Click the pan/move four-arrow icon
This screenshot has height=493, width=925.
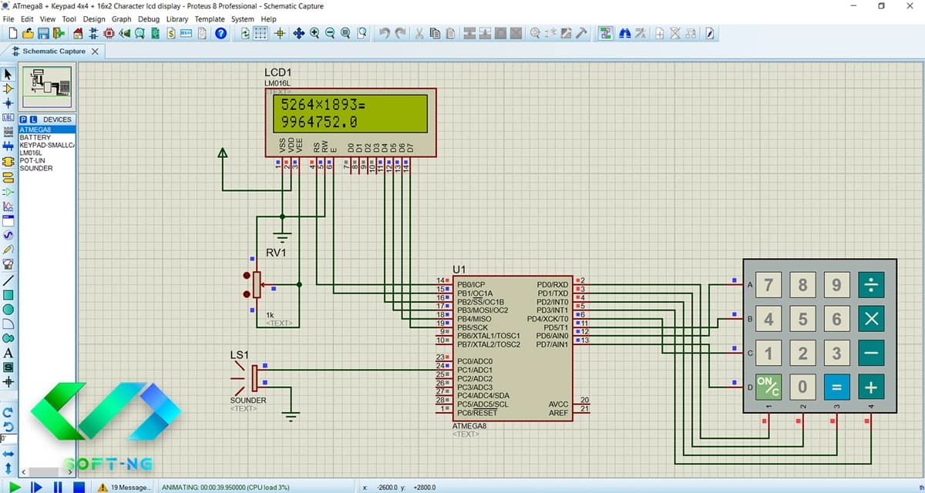[x=298, y=33]
